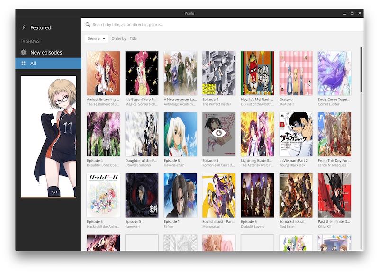Viewport: 379px width, 273px height.
Task: Click the vertical scrollbar handle
Action: (x=361, y=70)
